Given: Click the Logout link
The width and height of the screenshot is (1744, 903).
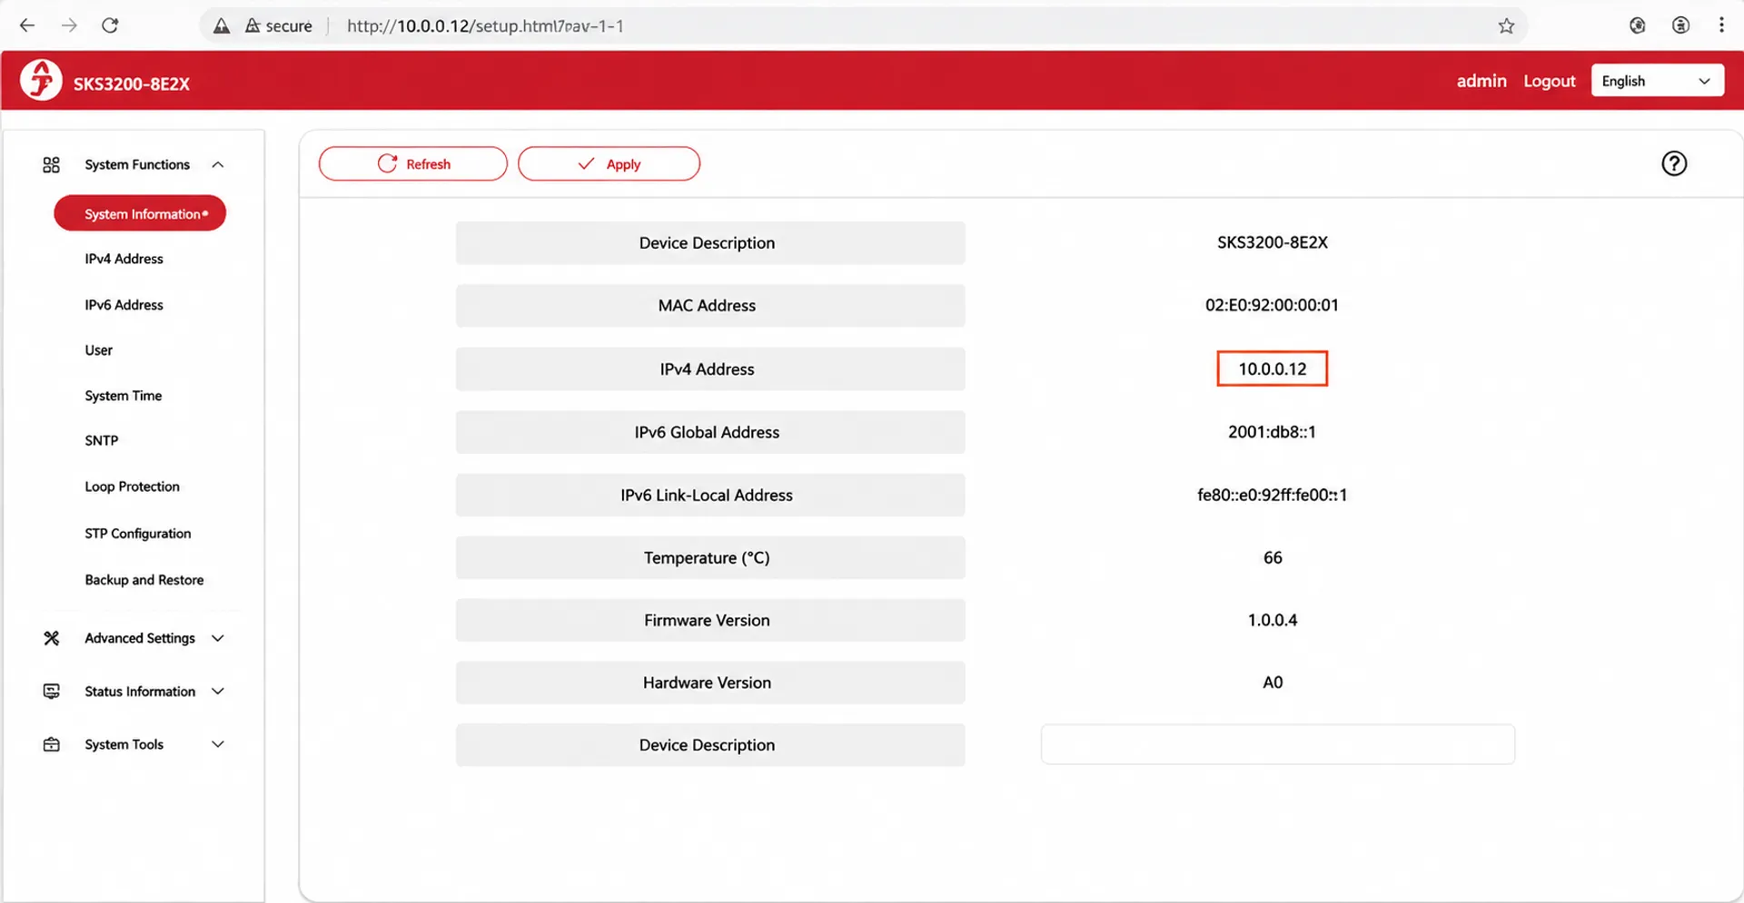Looking at the screenshot, I should (x=1549, y=81).
